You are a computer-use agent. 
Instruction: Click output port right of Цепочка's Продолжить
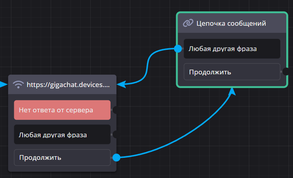point(285,72)
